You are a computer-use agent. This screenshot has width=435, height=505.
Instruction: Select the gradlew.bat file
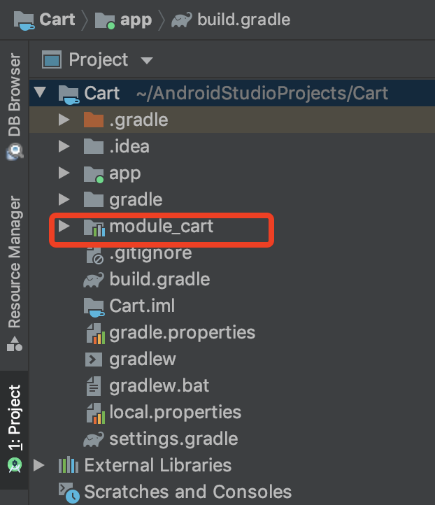tap(231, 385)
